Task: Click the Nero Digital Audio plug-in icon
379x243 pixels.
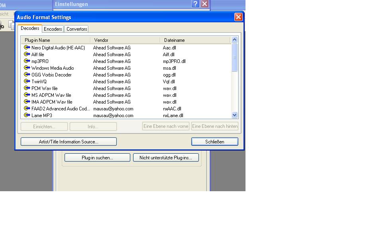Action: pyautogui.click(x=27, y=47)
